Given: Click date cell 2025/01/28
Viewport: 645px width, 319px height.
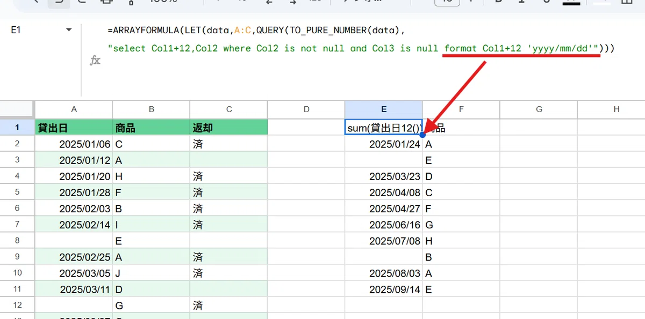Looking at the screenshot, I should click(74, 192).
